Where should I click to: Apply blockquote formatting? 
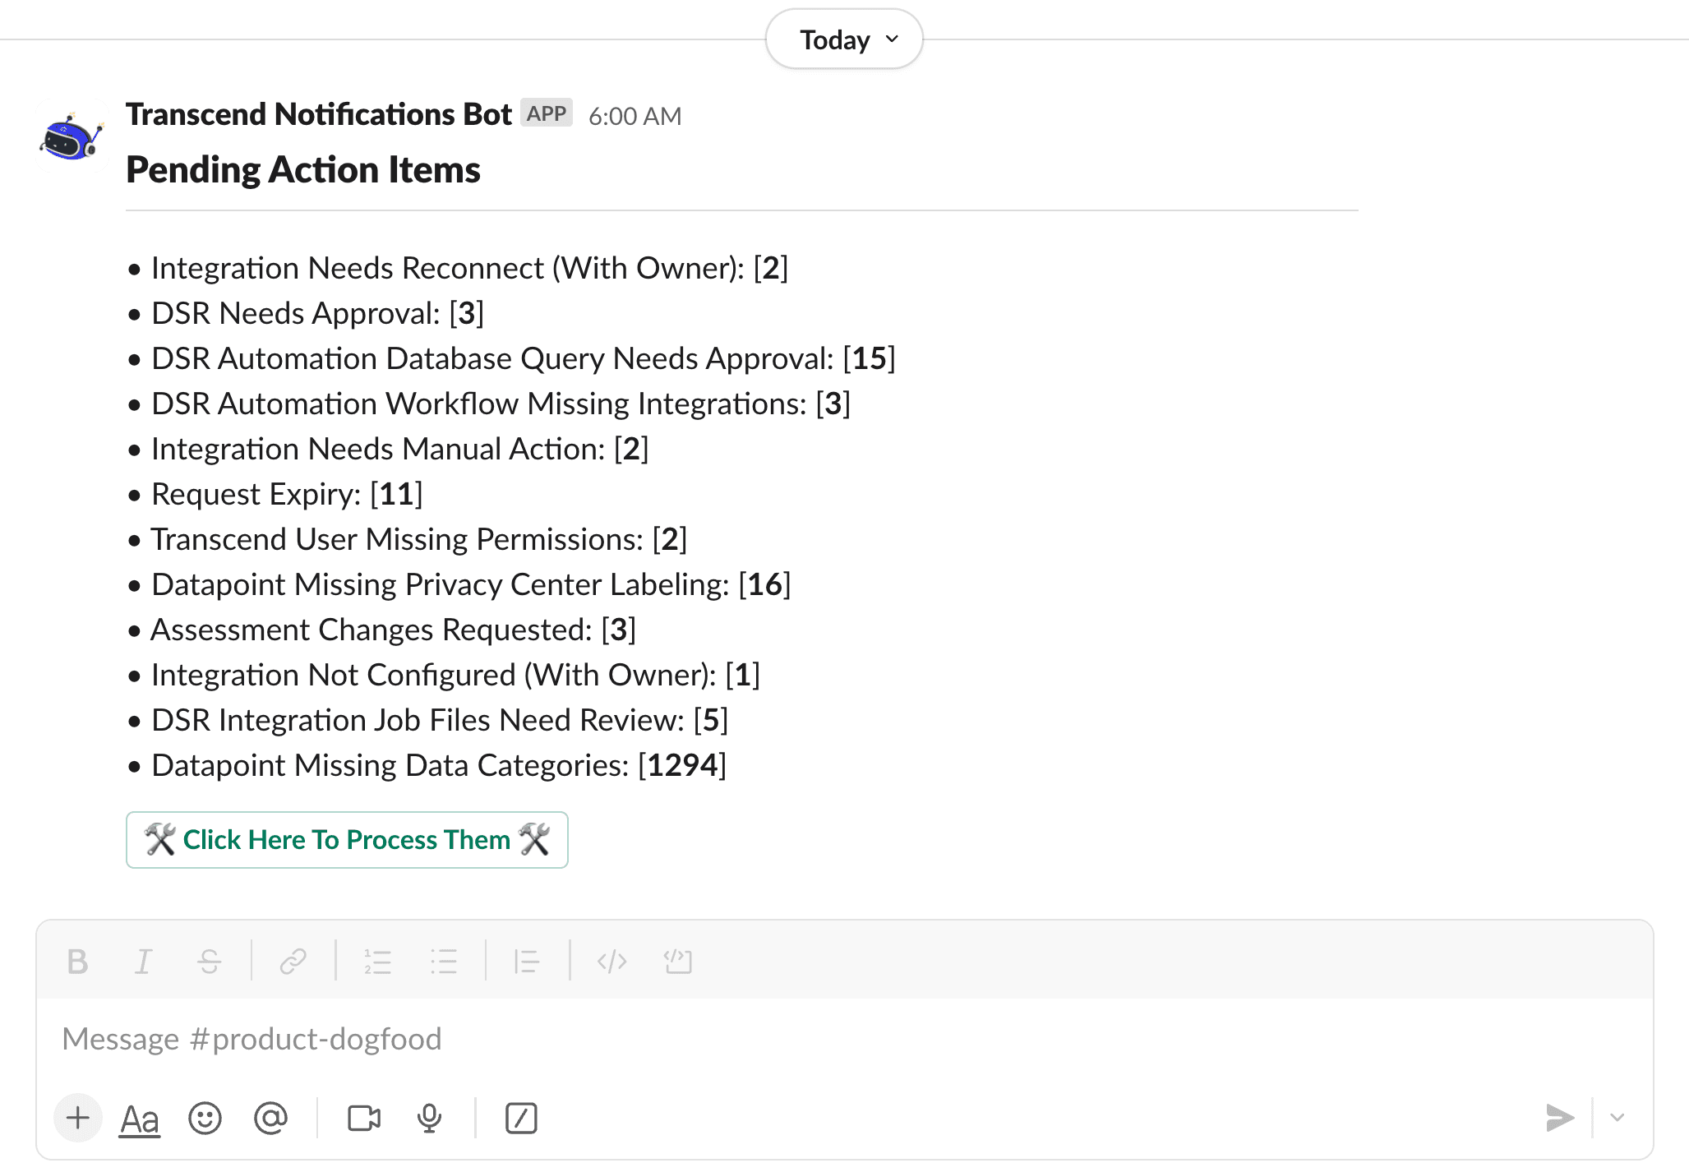tap(526, 960)
